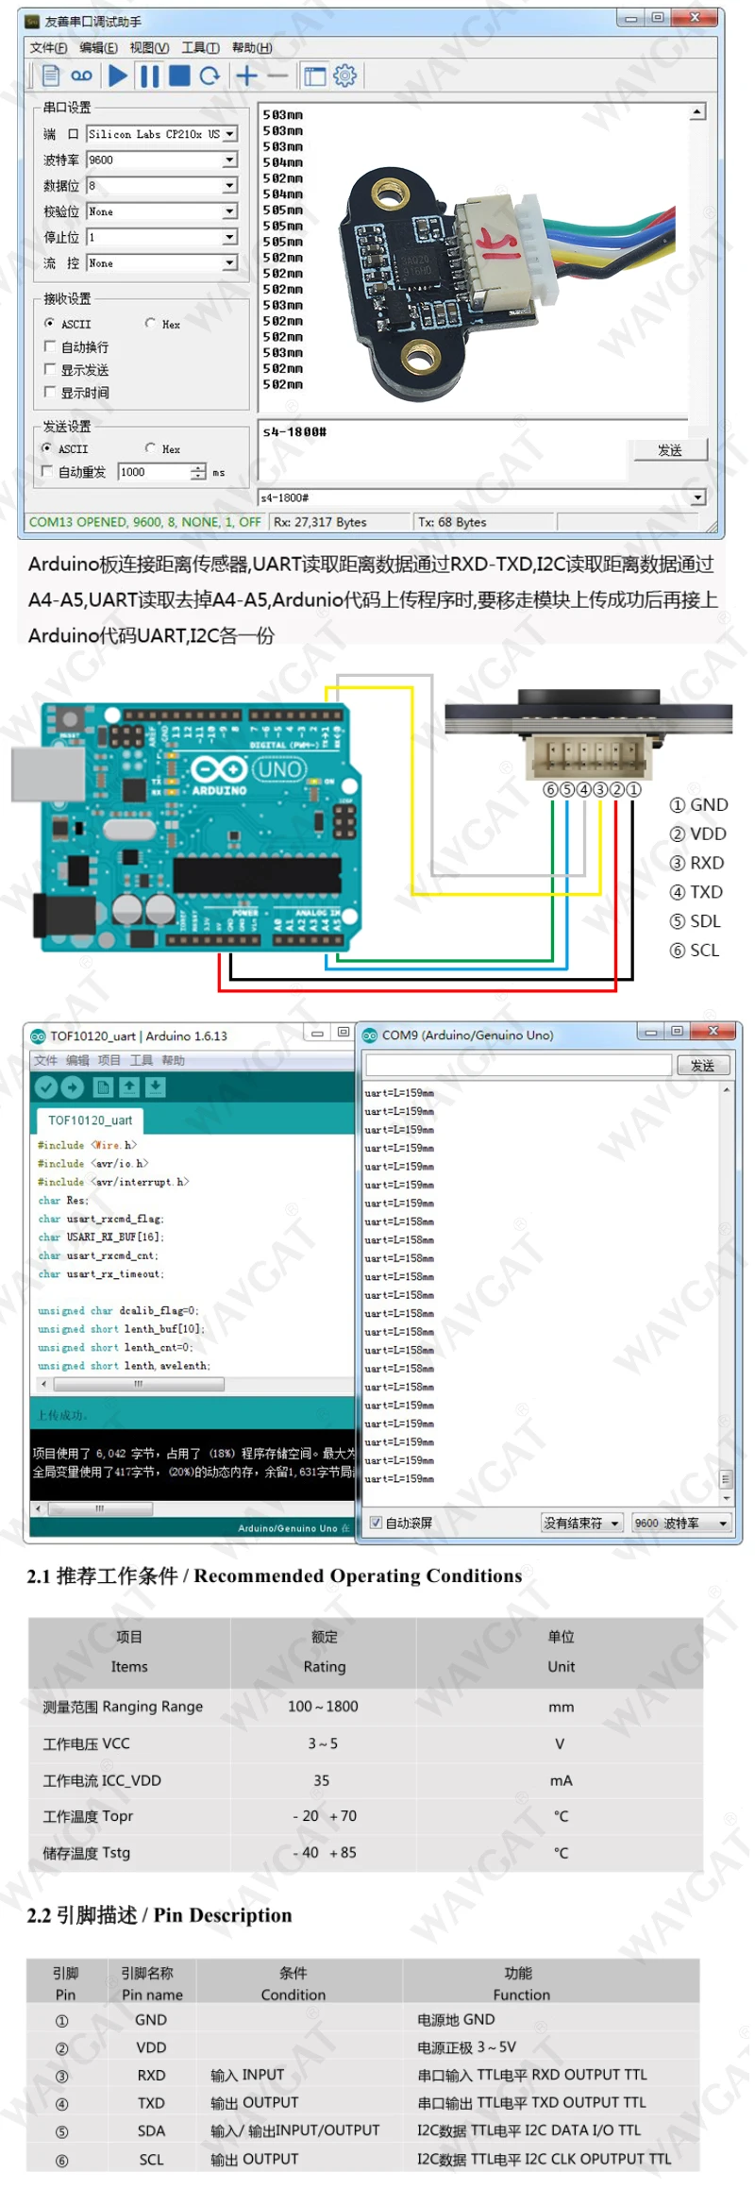
Task: Enable 显示时间 checkbox
Action: 50,392
